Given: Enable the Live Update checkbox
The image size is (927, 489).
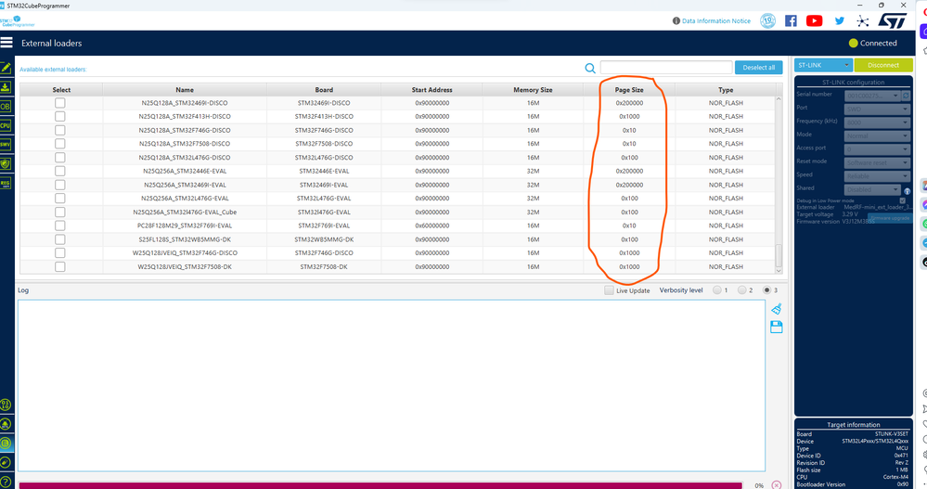Looking at the screenshot, I should (609, 290).
